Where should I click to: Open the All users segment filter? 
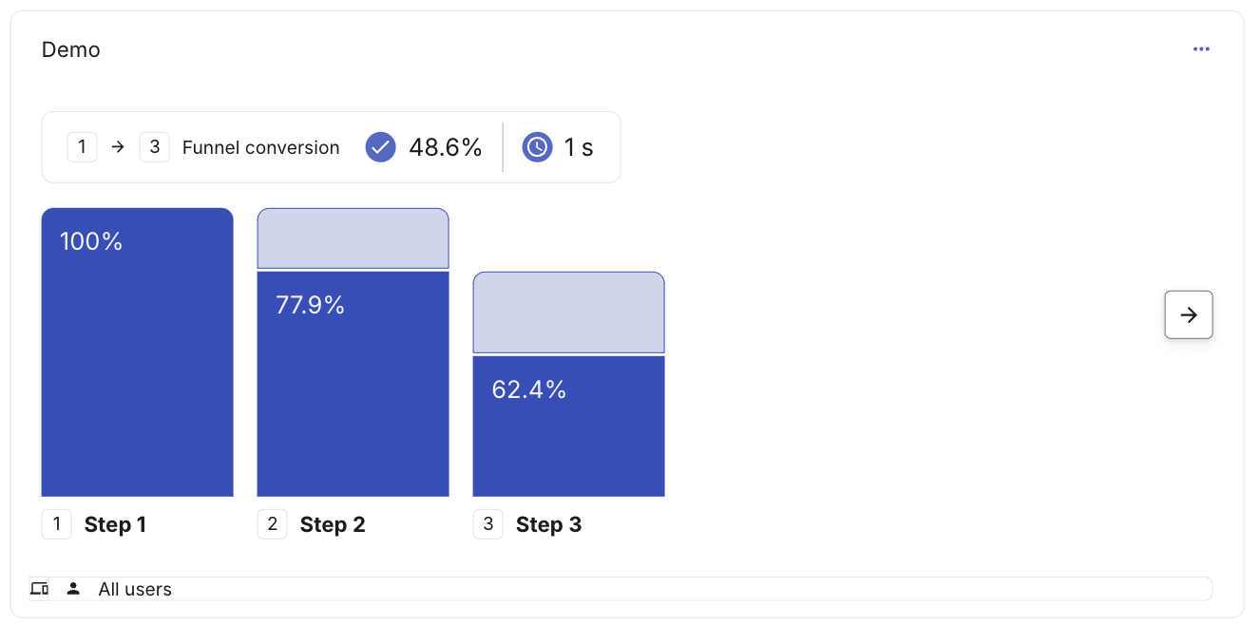click(620, 589)
